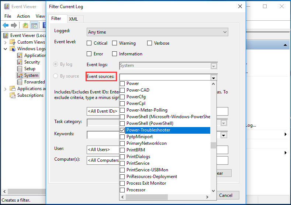Select the By source radio button
Image resolution: width=291 pixels, height=205 pixels.
55,76
